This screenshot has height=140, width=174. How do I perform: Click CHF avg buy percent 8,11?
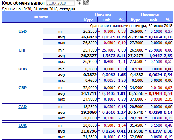point(121,56)
